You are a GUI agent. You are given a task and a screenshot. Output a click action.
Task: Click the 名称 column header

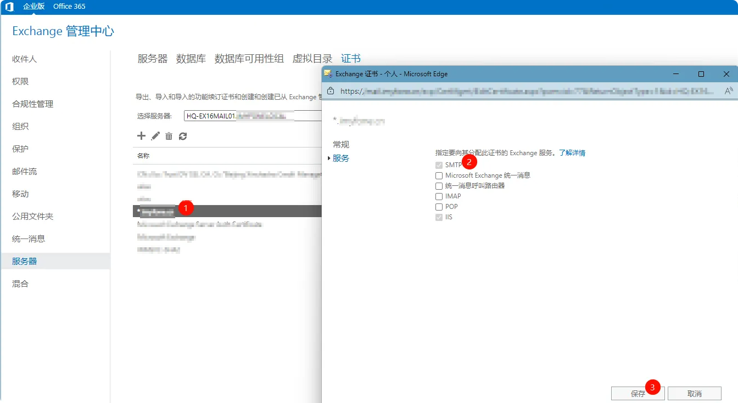click(x=143, y=156)
